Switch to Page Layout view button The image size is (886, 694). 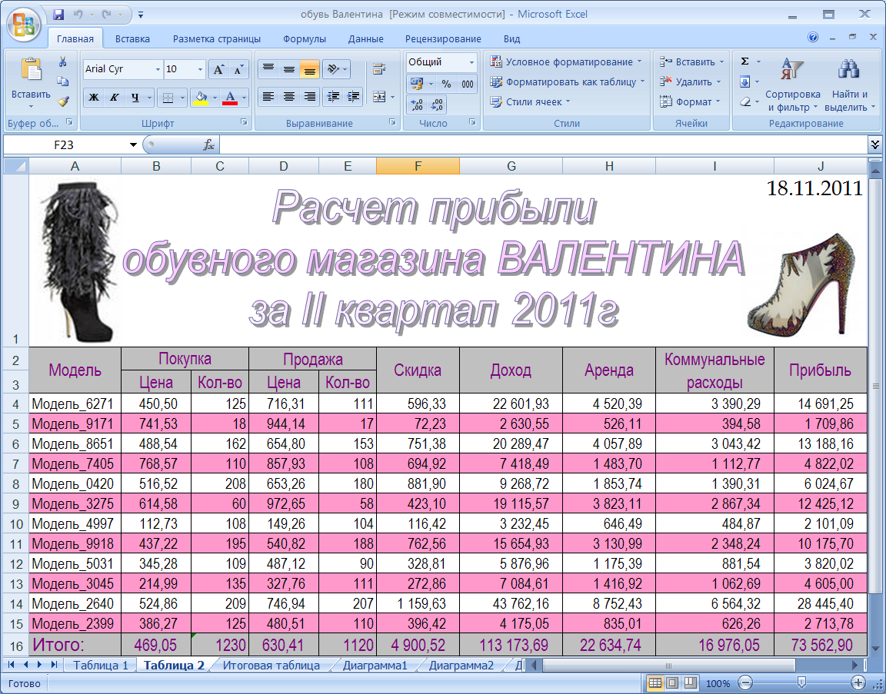click(672, 683)
